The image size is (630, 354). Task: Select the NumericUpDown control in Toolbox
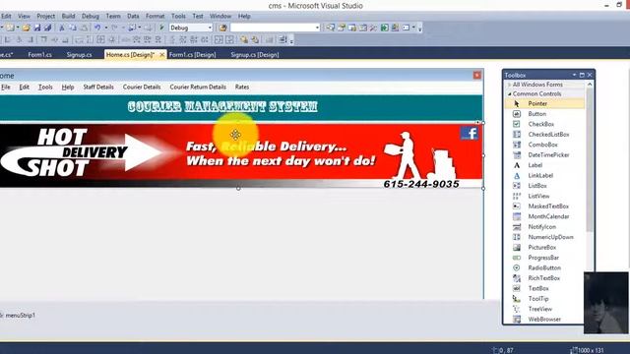[544, 237]
